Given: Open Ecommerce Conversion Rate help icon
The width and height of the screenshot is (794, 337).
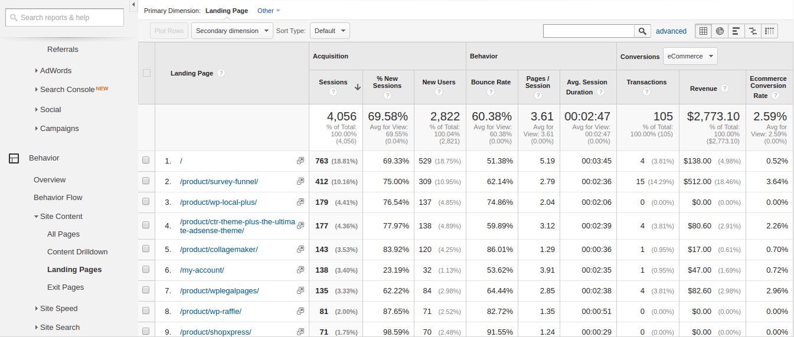Looking at the screenshot, I should point(775,96).
